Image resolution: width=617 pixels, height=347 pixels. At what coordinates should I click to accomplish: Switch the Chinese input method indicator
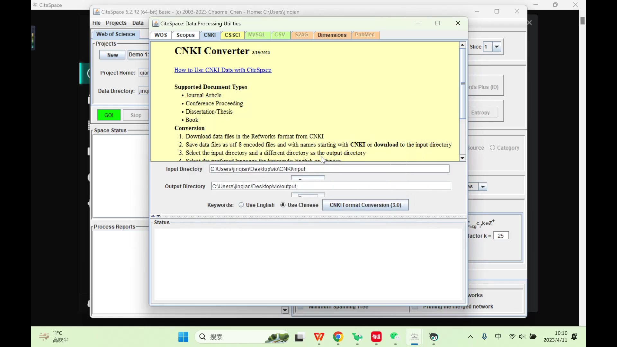pos(498,336)
